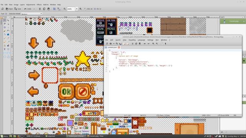Click the New image icon in Pinta toolbar

point(3,9)
